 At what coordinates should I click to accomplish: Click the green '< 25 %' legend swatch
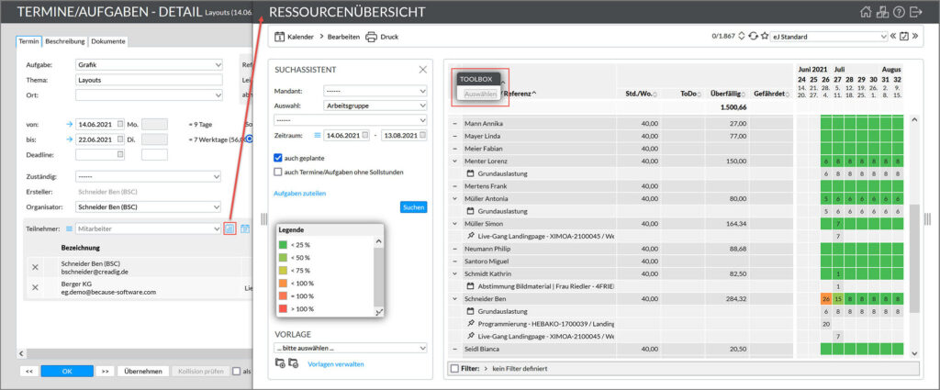click(x=283, y=244)
